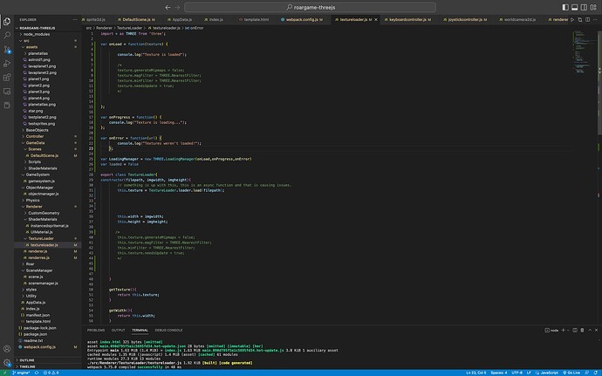Expand the Physics folder
This screenshot has width=602, height=376.
(x=48, y=200)
